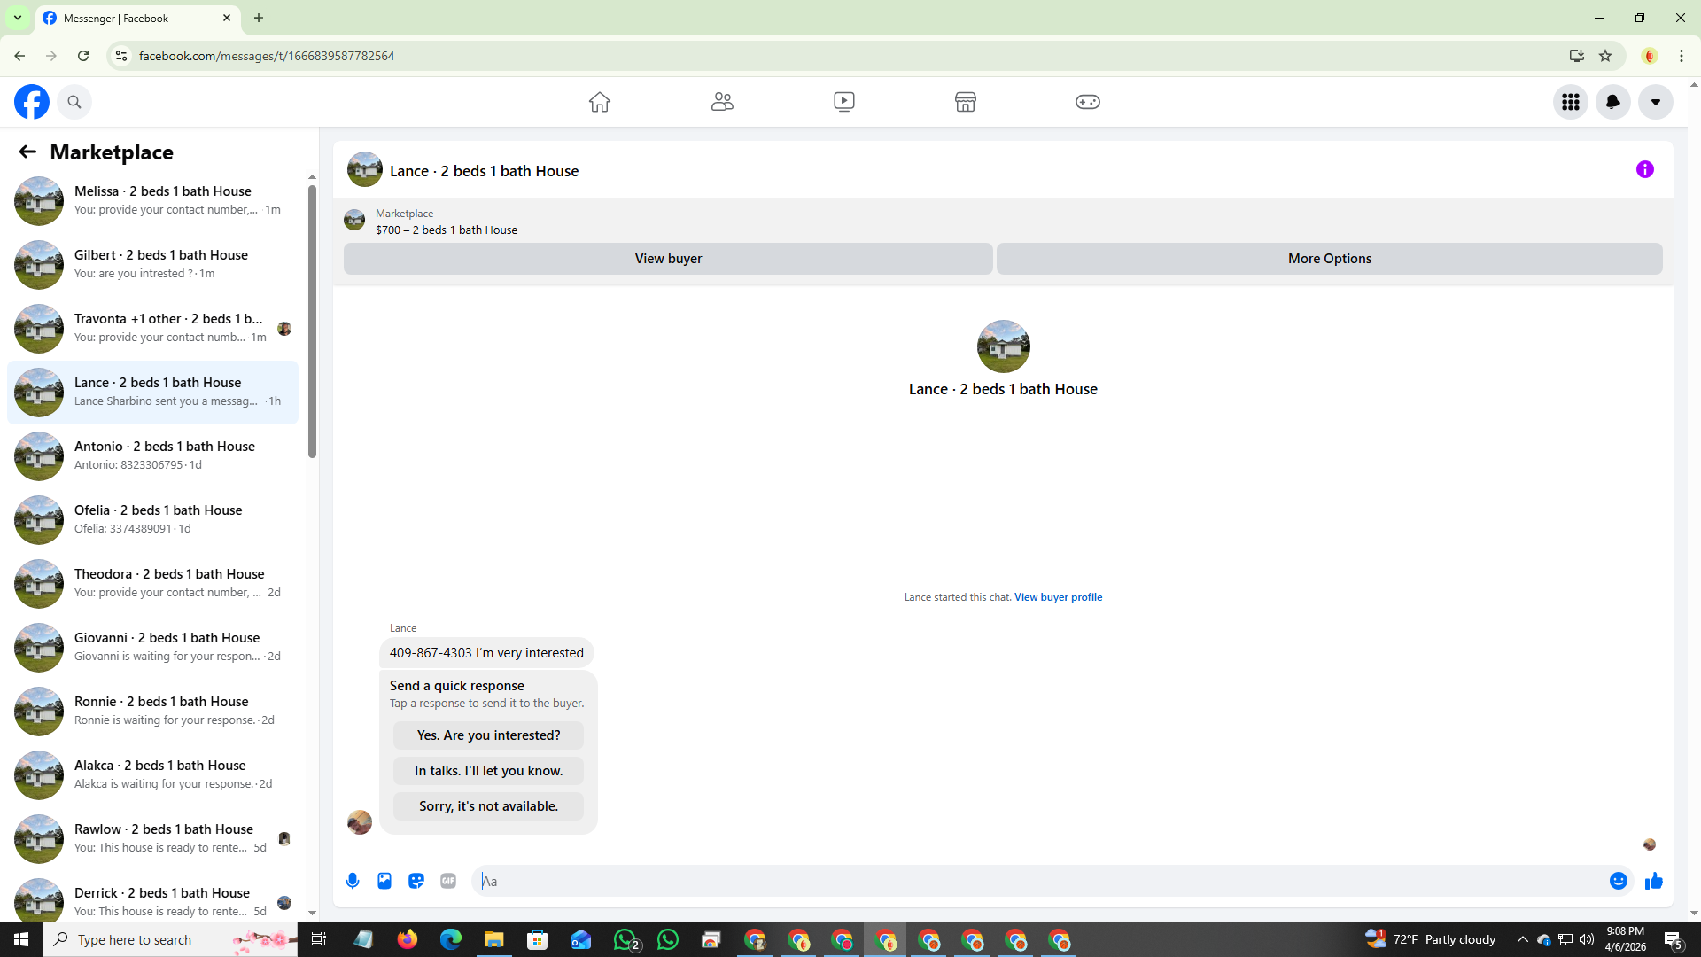Record a voice clip with microphone icon

click(x=353, y=881)
